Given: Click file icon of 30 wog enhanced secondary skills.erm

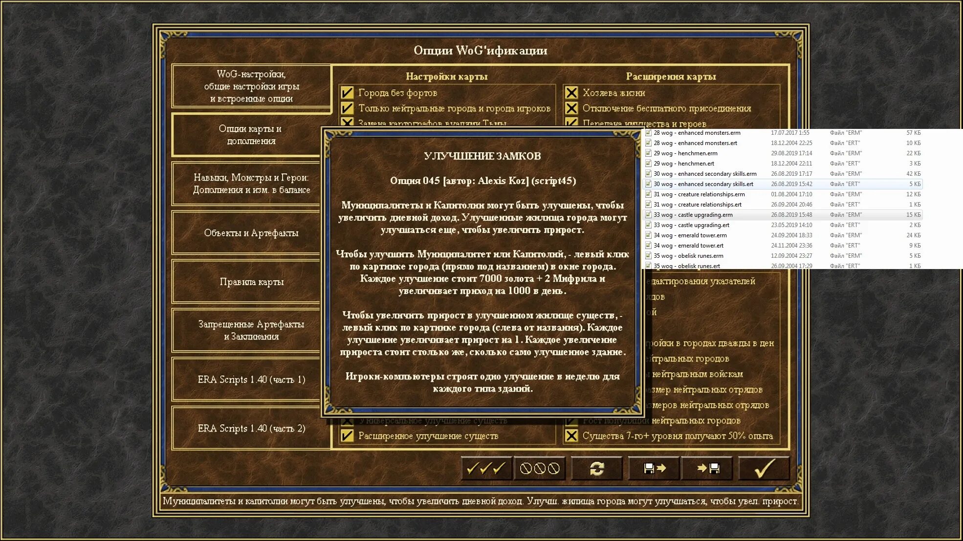Looking at the screenshot, I should click(648, 174).
